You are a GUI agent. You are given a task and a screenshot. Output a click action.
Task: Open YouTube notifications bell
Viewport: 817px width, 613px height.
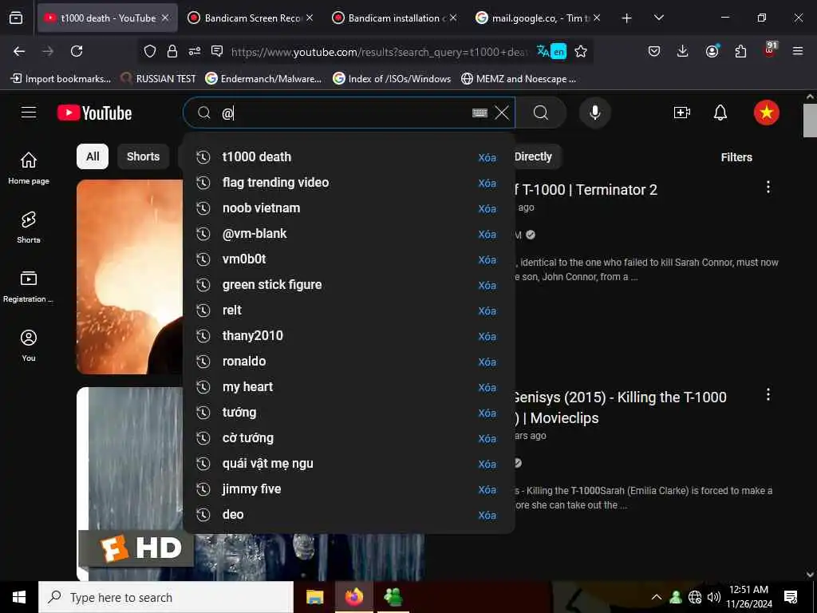tap(720, 113)
